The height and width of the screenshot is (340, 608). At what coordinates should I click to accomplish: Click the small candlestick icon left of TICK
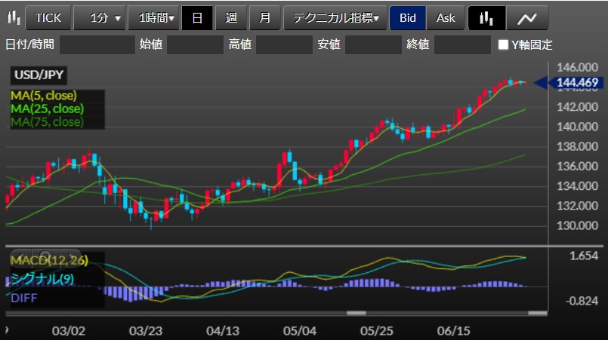(12, 17)
